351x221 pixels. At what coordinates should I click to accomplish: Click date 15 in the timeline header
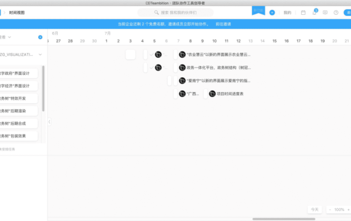click(275, 41)
